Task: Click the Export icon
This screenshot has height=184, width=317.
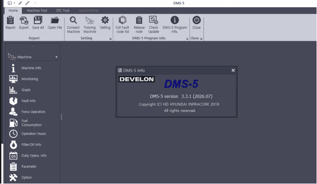Action: tap(24, 20)
